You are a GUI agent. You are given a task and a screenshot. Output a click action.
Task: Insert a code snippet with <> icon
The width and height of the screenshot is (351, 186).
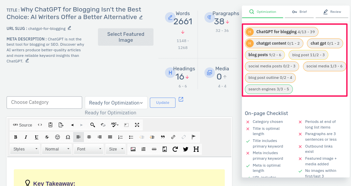[x=40, y=125]
